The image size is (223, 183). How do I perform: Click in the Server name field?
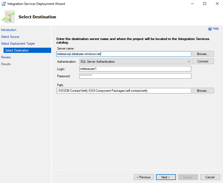[124, 54]
